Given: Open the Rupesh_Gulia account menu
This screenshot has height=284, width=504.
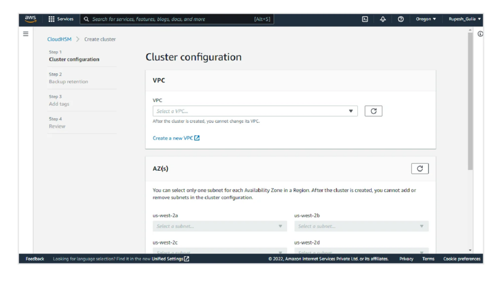Looking at the screenshot, I should [463, 19].
